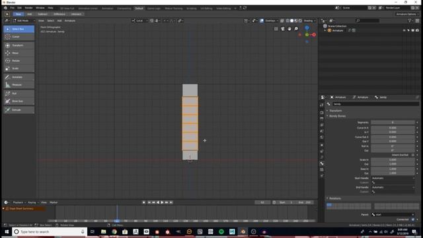Screen dimensions: 423x238
Task: Toggle the Connected checkbox
Action: click(412, 219)
